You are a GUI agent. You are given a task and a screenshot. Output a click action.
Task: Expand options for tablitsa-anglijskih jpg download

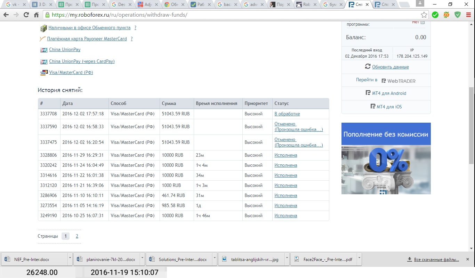[287, 259]
